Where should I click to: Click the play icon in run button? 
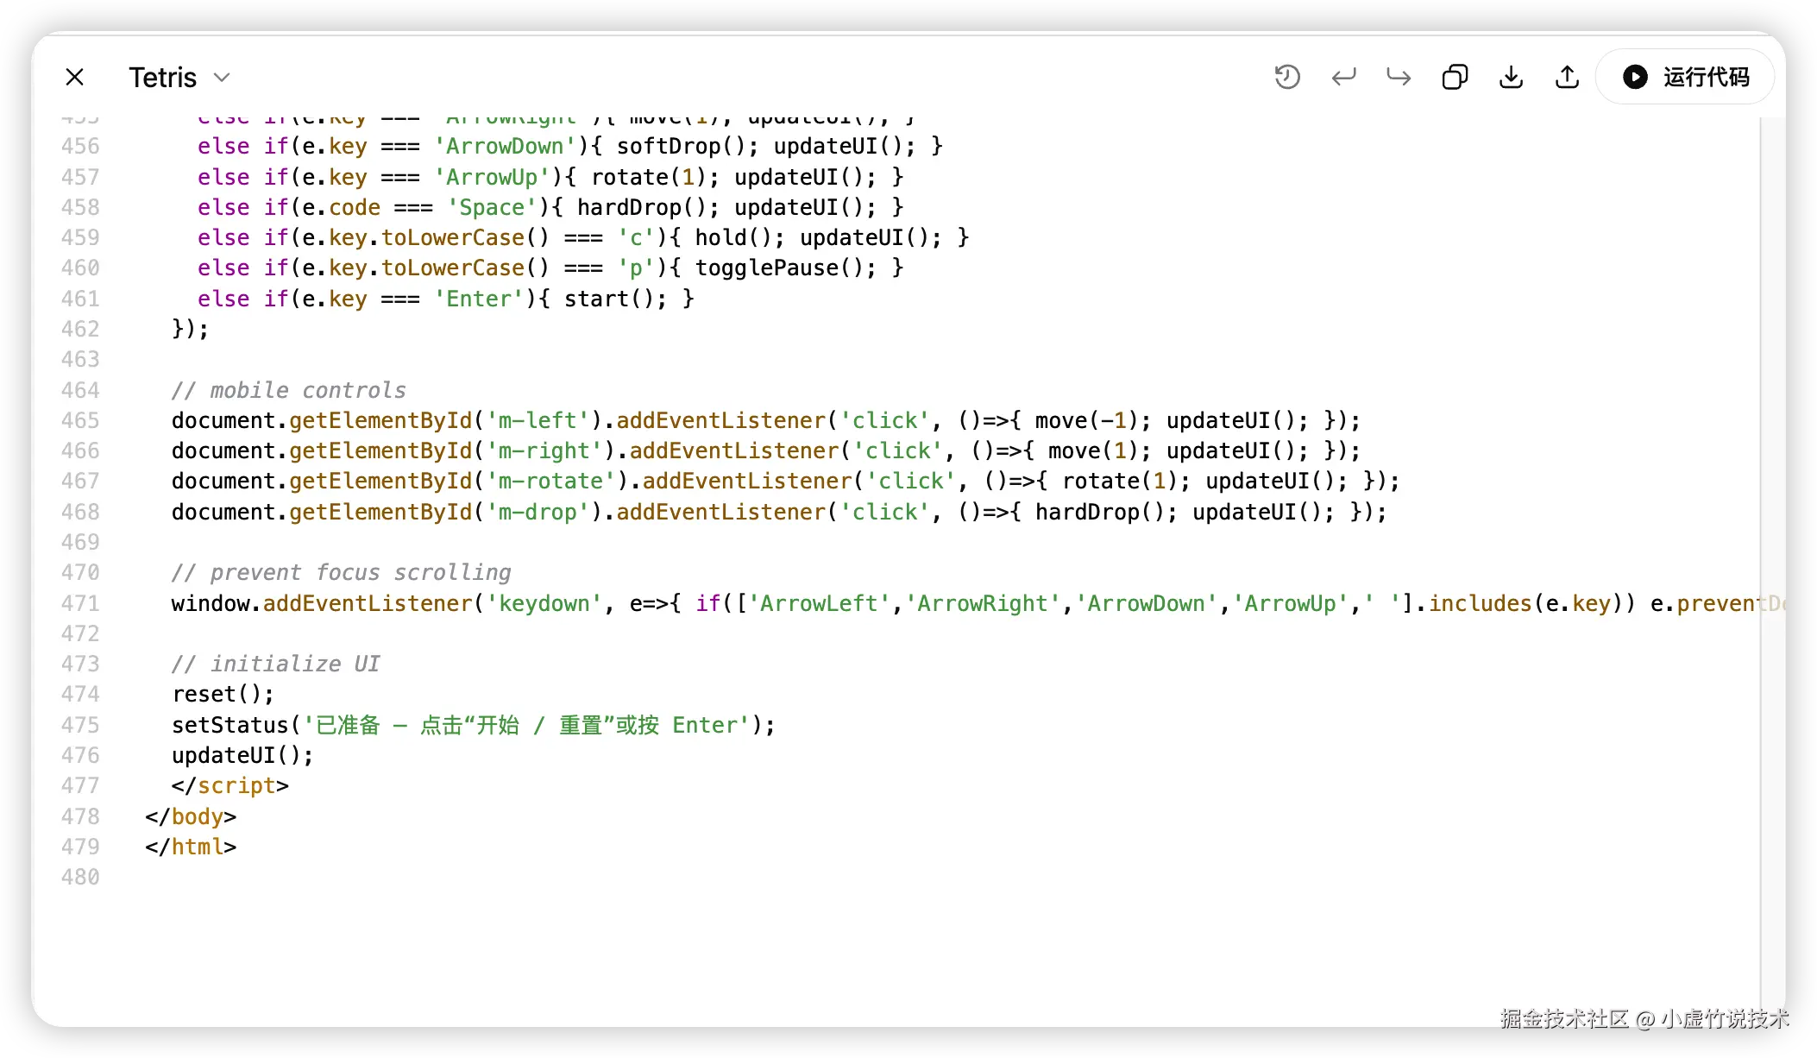[1635, 78]
